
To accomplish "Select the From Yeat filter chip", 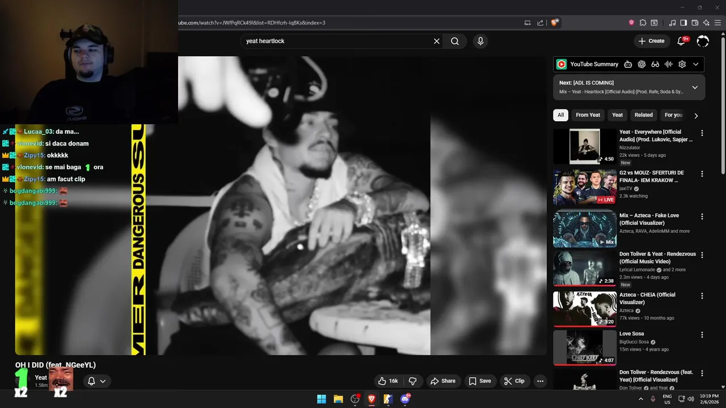I will click(588, 115).
